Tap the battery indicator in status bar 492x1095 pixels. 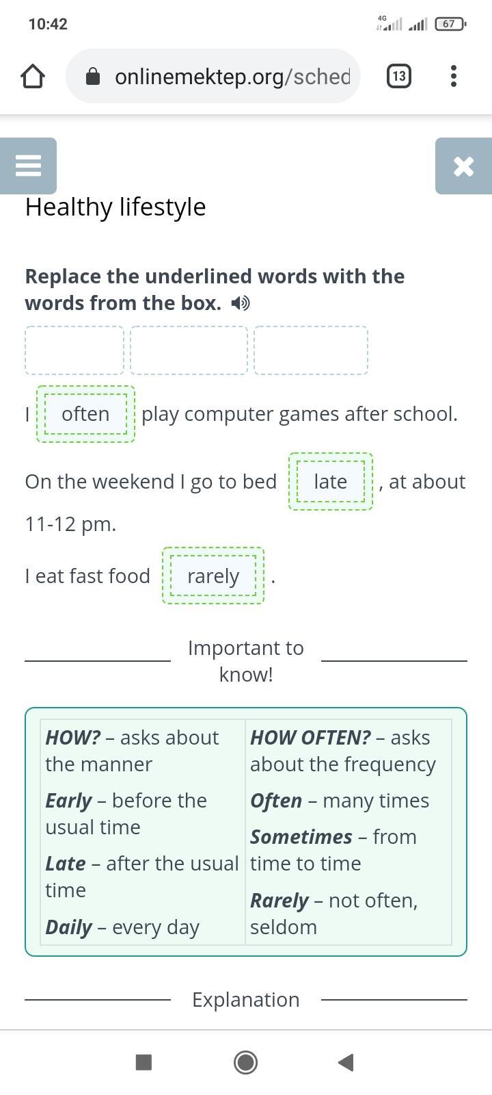450,24
